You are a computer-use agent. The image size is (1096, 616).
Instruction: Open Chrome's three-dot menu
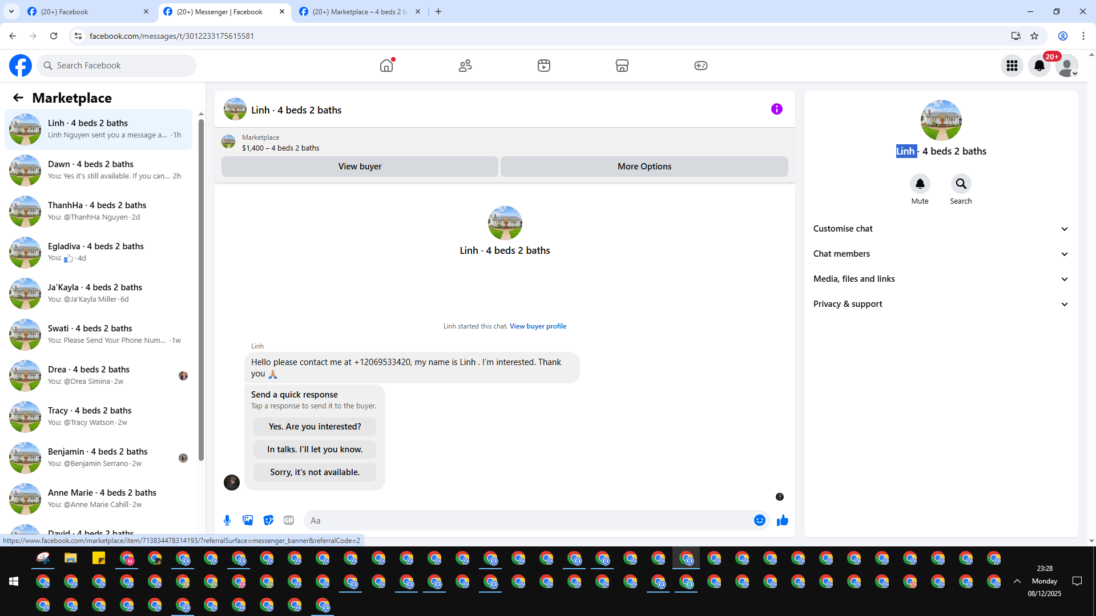pyautogui.click(x=1083, y=36)
